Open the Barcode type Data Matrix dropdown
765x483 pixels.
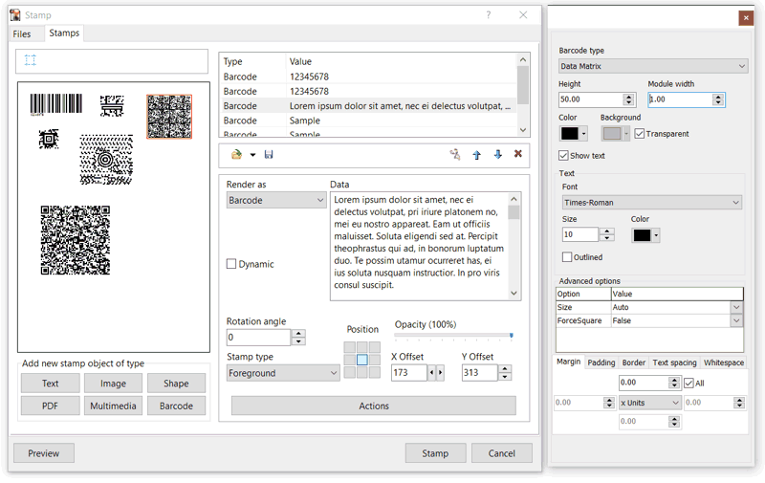coord(653,66)
